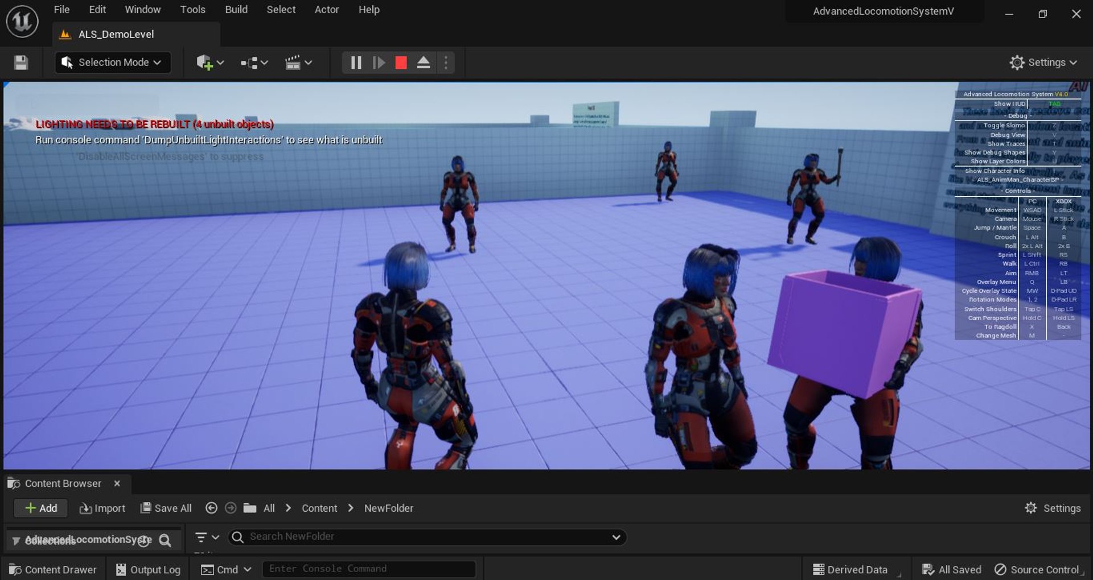Open the Cinematics clapperboard dropdown
This screenshot has height=580, width=1093.
point(298,63)
